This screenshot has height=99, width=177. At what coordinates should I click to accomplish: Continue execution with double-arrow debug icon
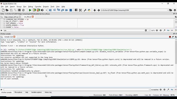pos(67,10)
